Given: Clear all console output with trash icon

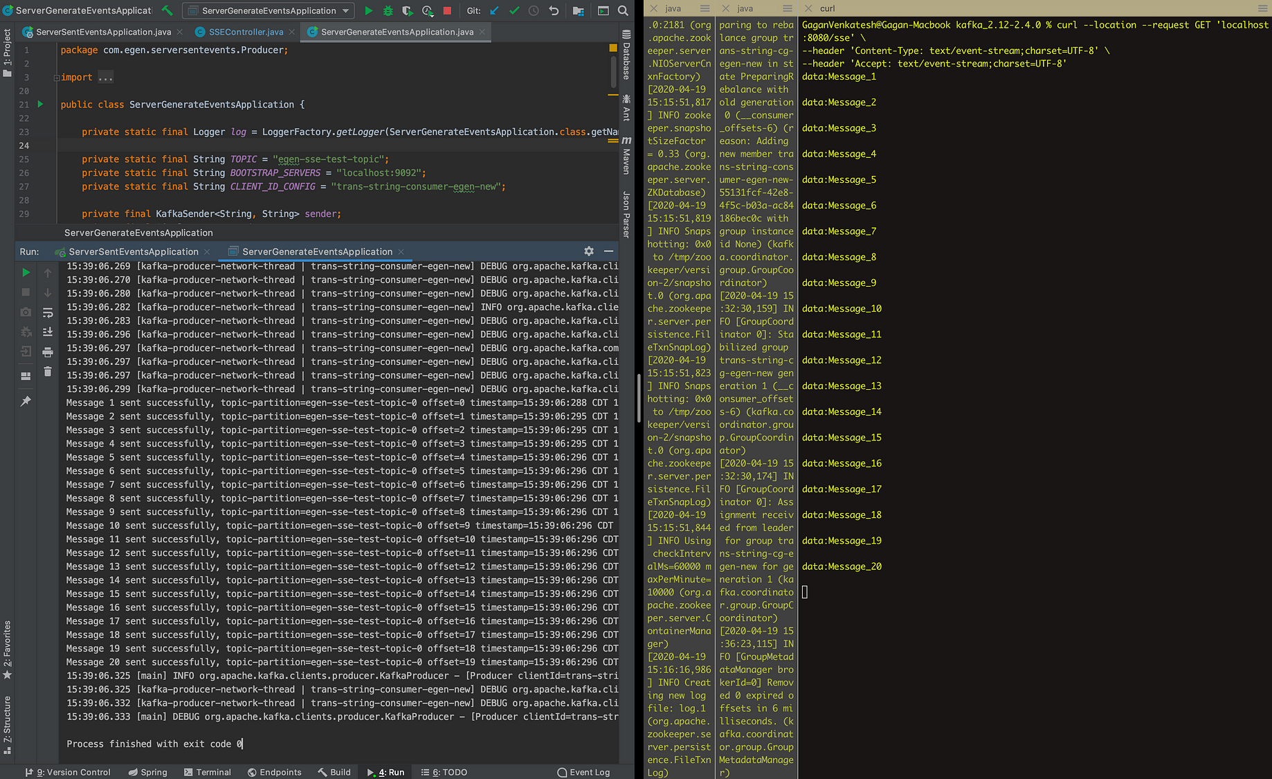Looking at the screenshot, I should pyautogui.click(x=48, y=371).
